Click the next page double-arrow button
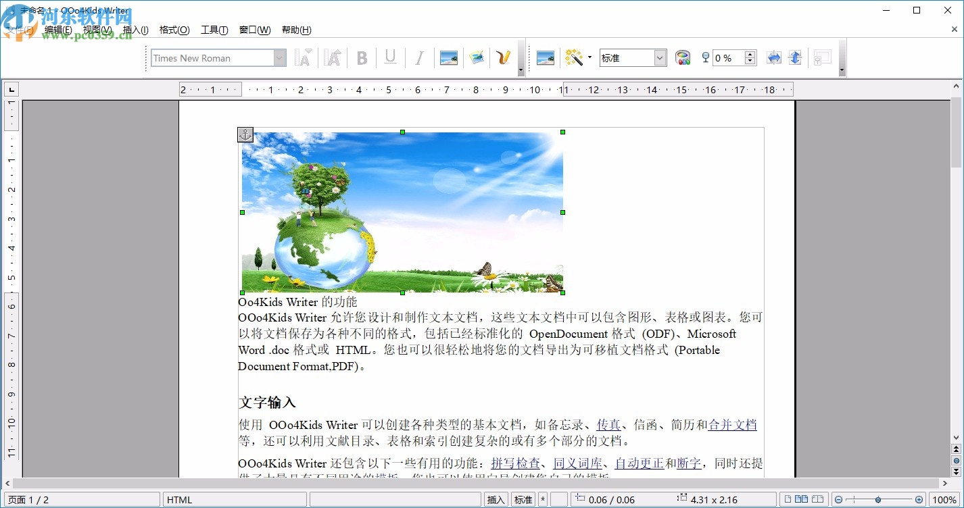 click(956, 471)
